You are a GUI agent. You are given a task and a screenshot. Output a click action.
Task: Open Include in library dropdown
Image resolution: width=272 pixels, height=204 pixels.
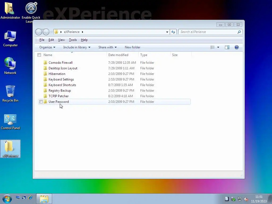tap(77, 47)
